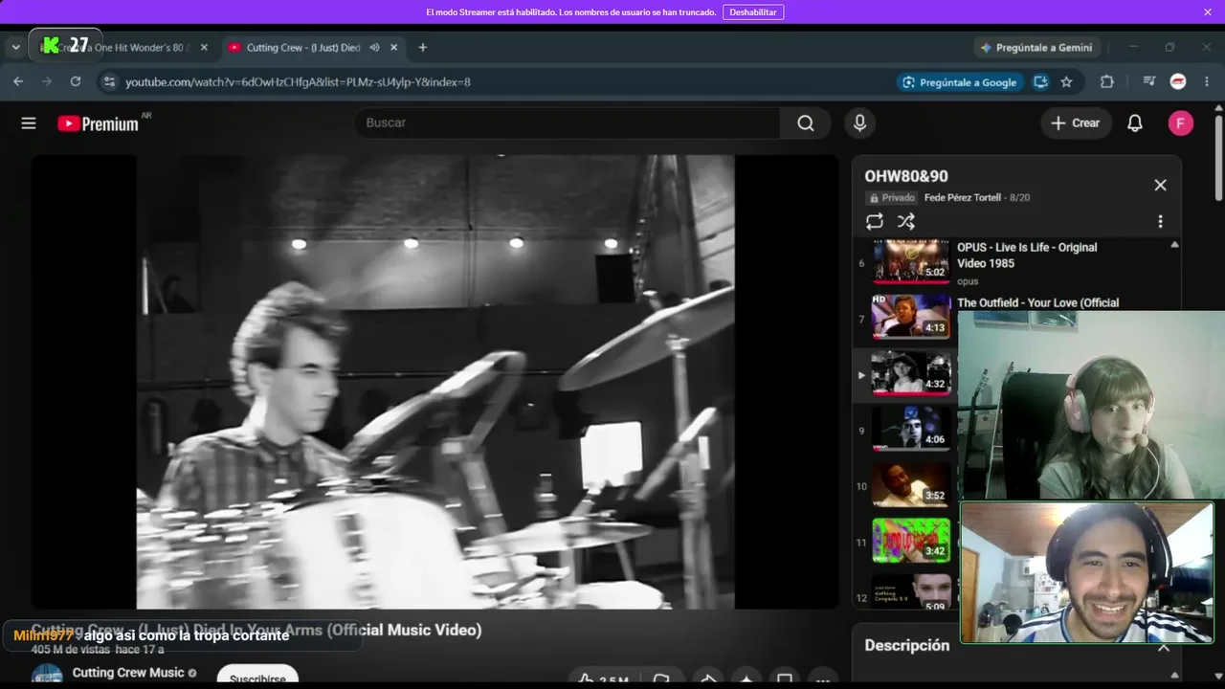Close the OHW80&90 playlist panel
This screenshot has width=1225, height=689.
(1160, 186)
